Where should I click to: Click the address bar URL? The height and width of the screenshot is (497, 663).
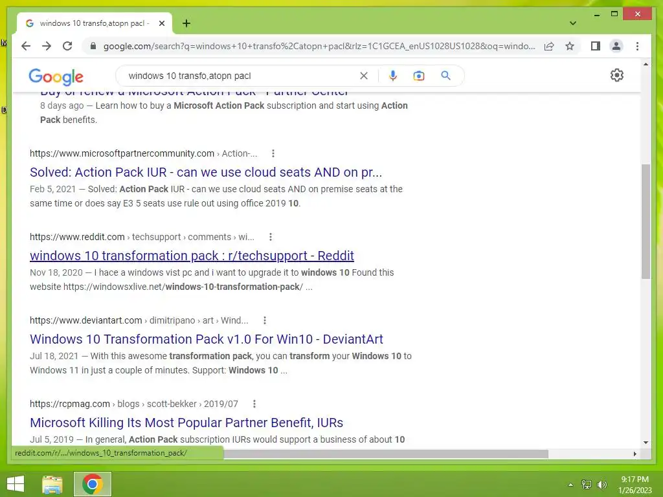coord(319,46)
